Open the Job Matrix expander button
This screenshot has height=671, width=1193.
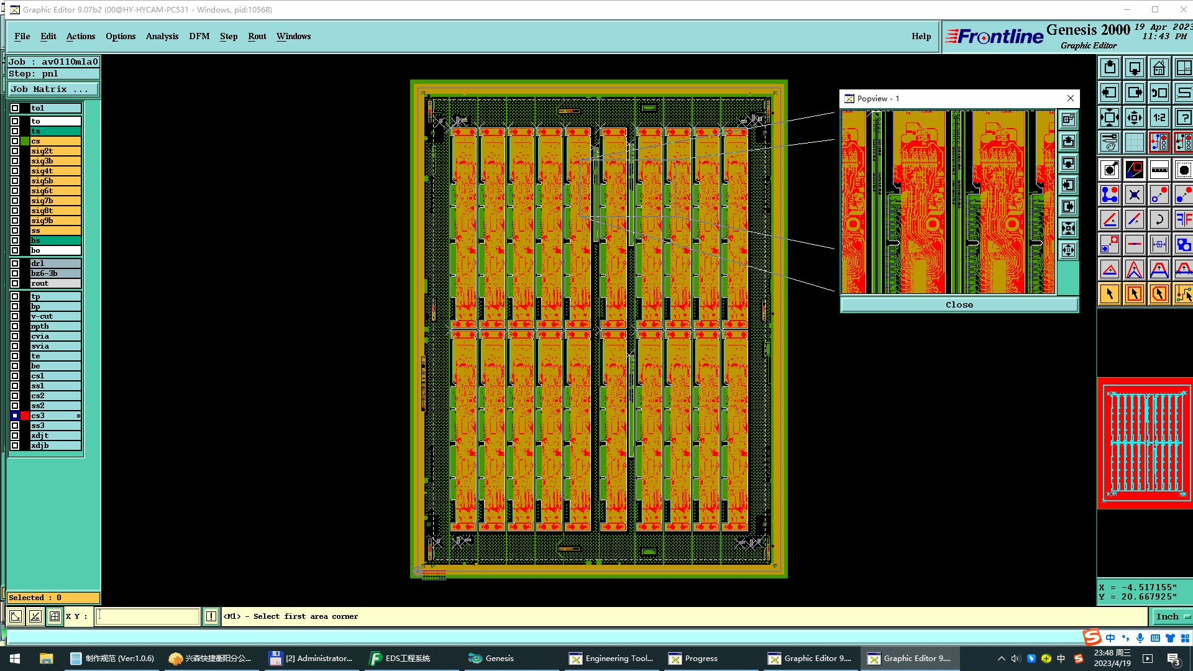tap(53, 89)
